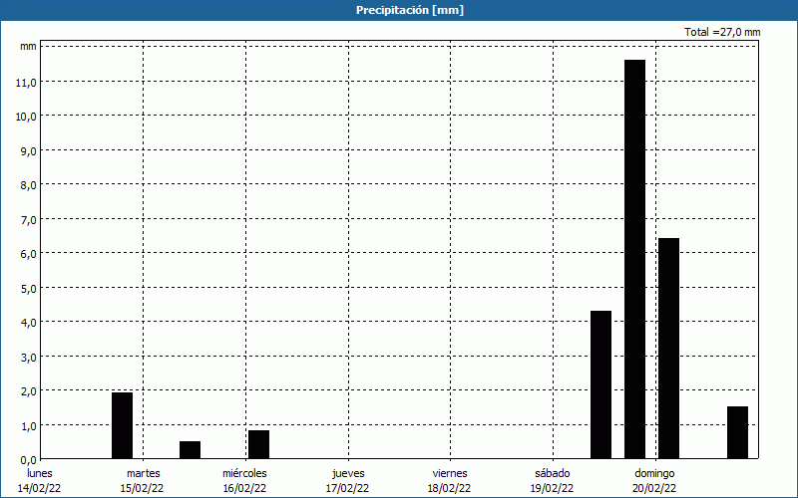Select the domingo 20/02/22 axis label
Image resolution: width=798 pixels, height=498 pixels.
click(654, 481)
